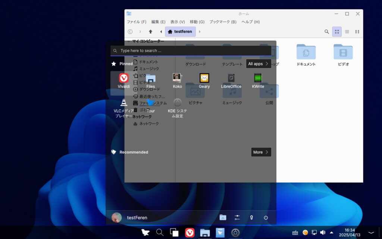
Task: Open 編集 (E) menu in file manager
Action: [x=158, y=22]
